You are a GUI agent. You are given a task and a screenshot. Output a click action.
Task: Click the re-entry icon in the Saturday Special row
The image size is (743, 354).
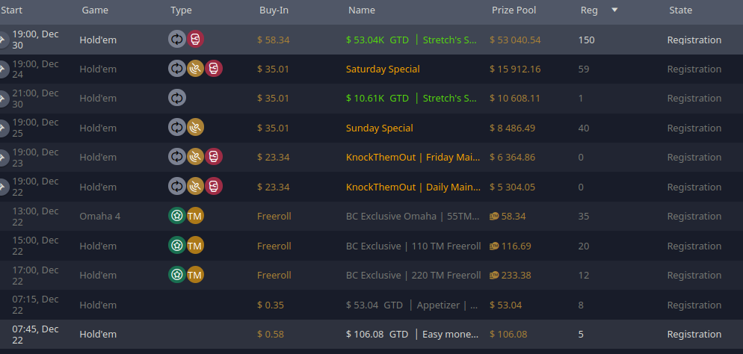(177, 69)
